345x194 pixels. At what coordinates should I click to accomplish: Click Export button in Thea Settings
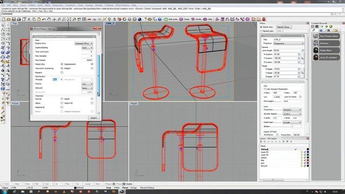point(94,118)
